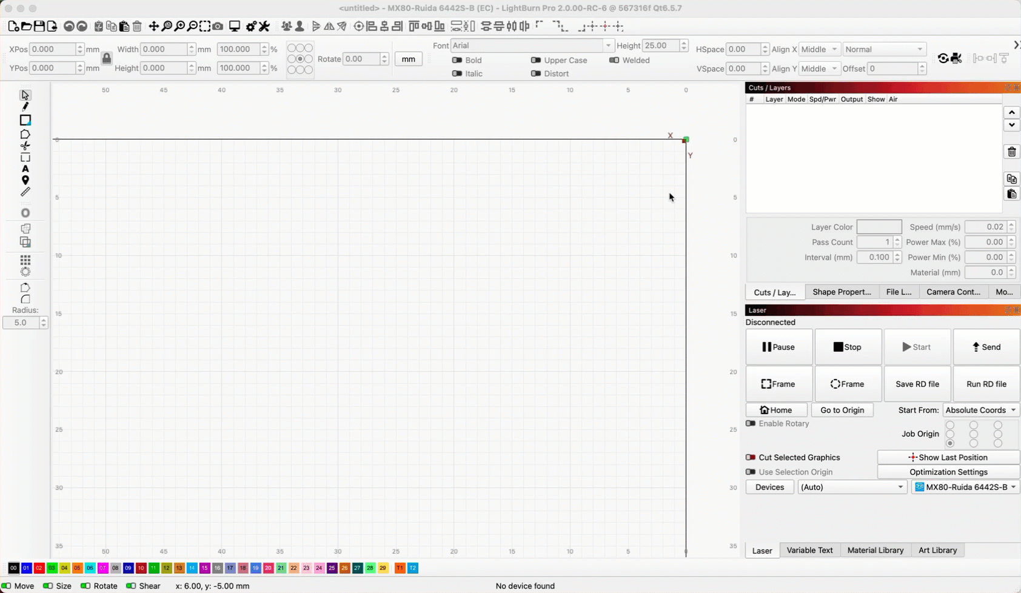
Task: Create a new file with the New icon
Action: click(13, 26)
